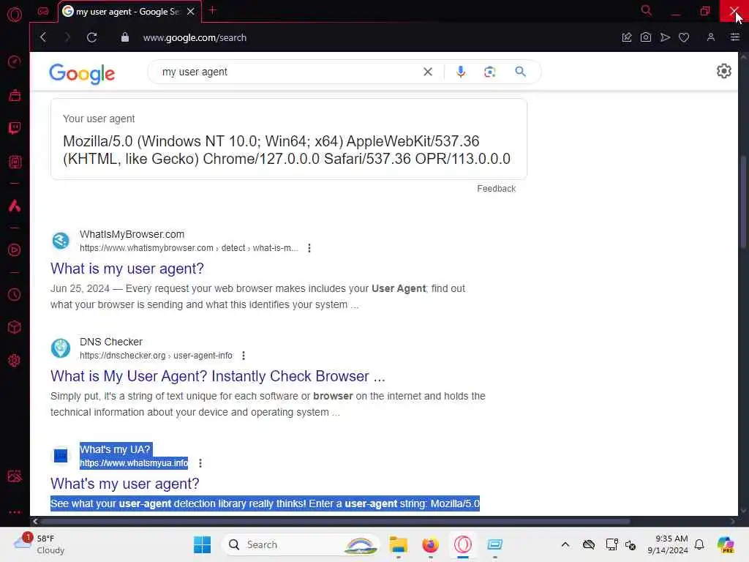
Task: Open the Player sidebar icon
Action: [15, 250]
